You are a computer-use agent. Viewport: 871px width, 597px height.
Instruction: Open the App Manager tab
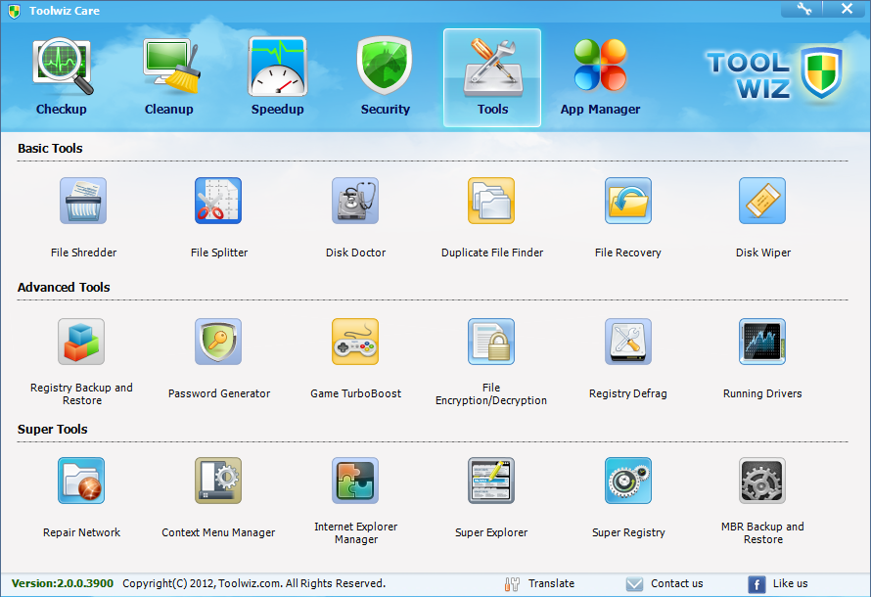601,77
